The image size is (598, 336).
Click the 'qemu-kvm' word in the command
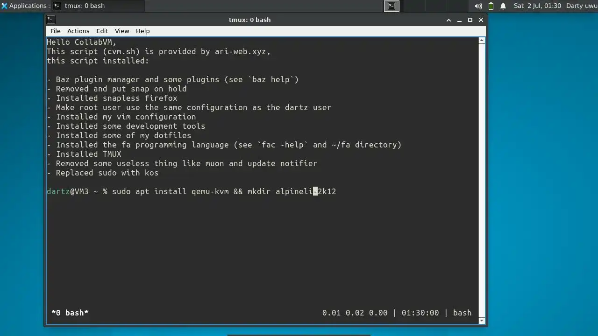point(210,191)
